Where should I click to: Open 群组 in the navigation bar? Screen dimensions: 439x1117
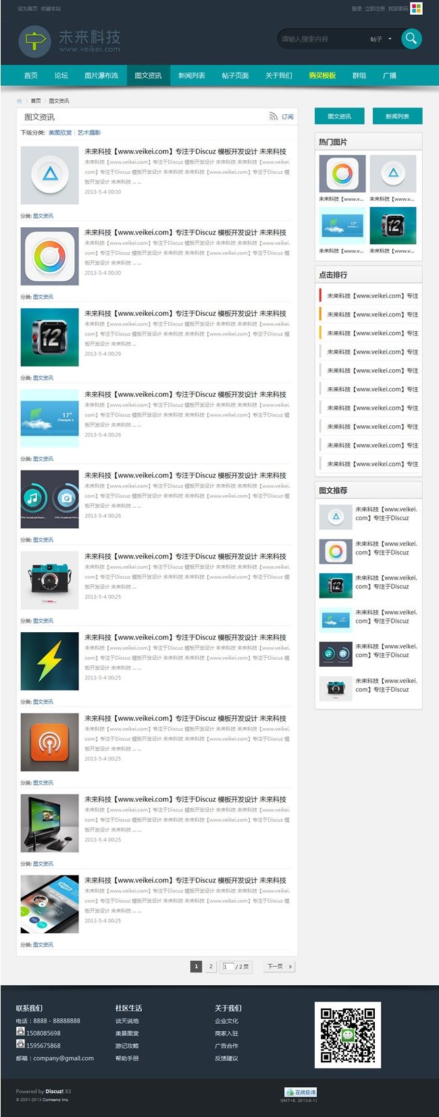click(x=359, y=76)
